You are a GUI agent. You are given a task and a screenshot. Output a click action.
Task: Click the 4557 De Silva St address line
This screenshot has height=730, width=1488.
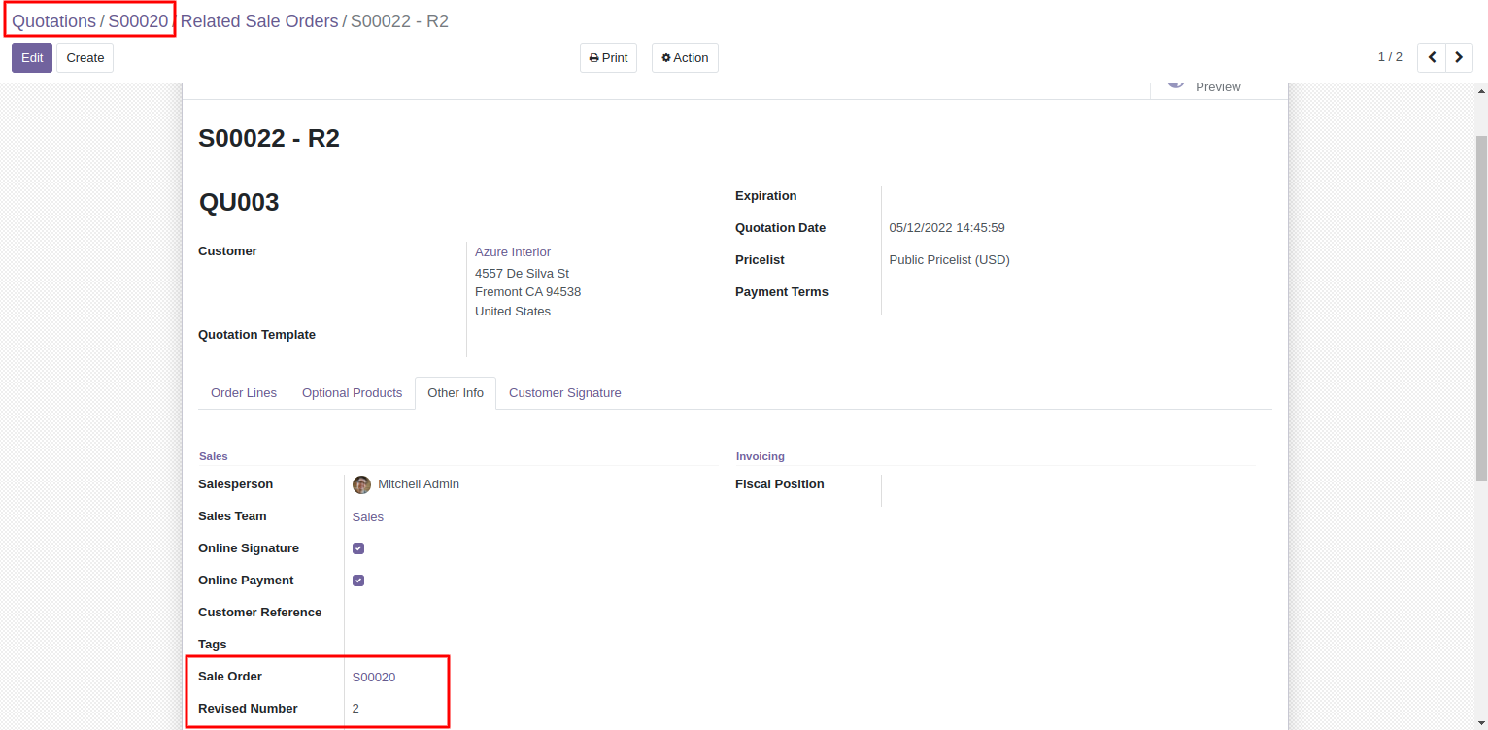[x=522, y=274]
